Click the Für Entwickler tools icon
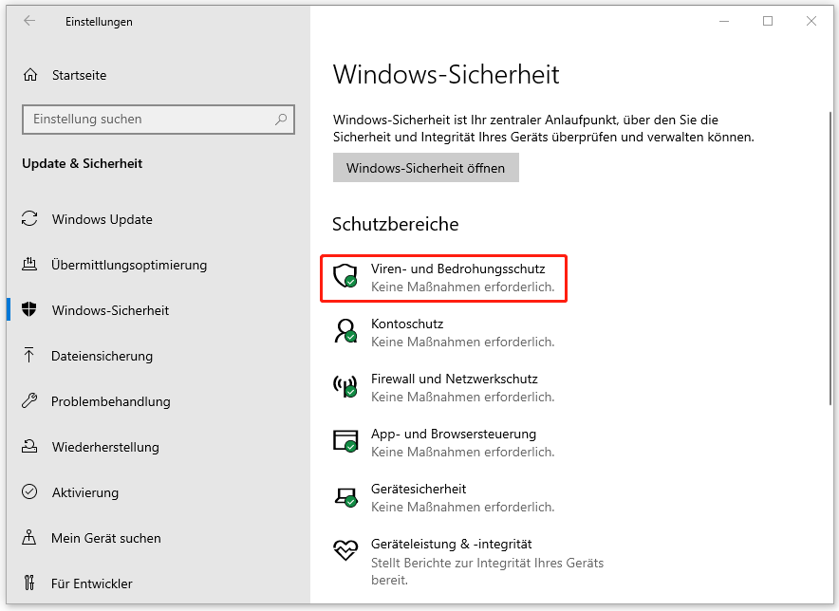This screenshot has height=611, width=839. click(29, 583)
